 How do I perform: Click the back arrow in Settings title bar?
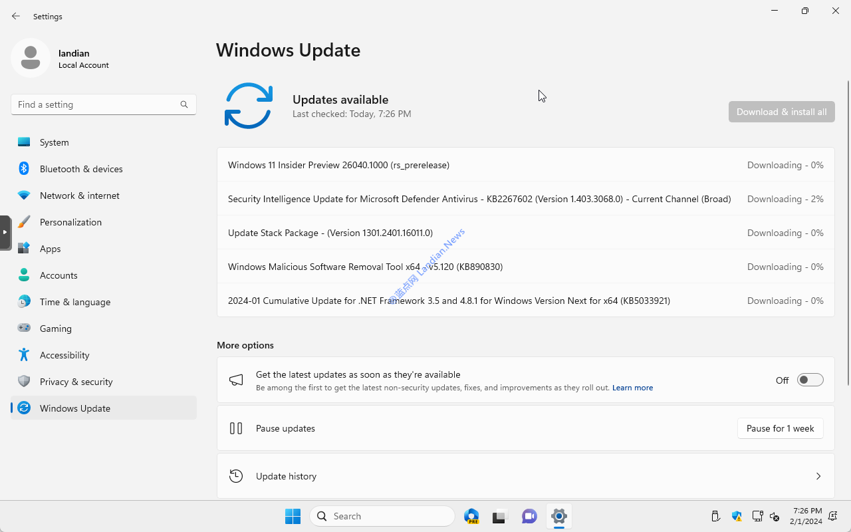coord(16,16)
